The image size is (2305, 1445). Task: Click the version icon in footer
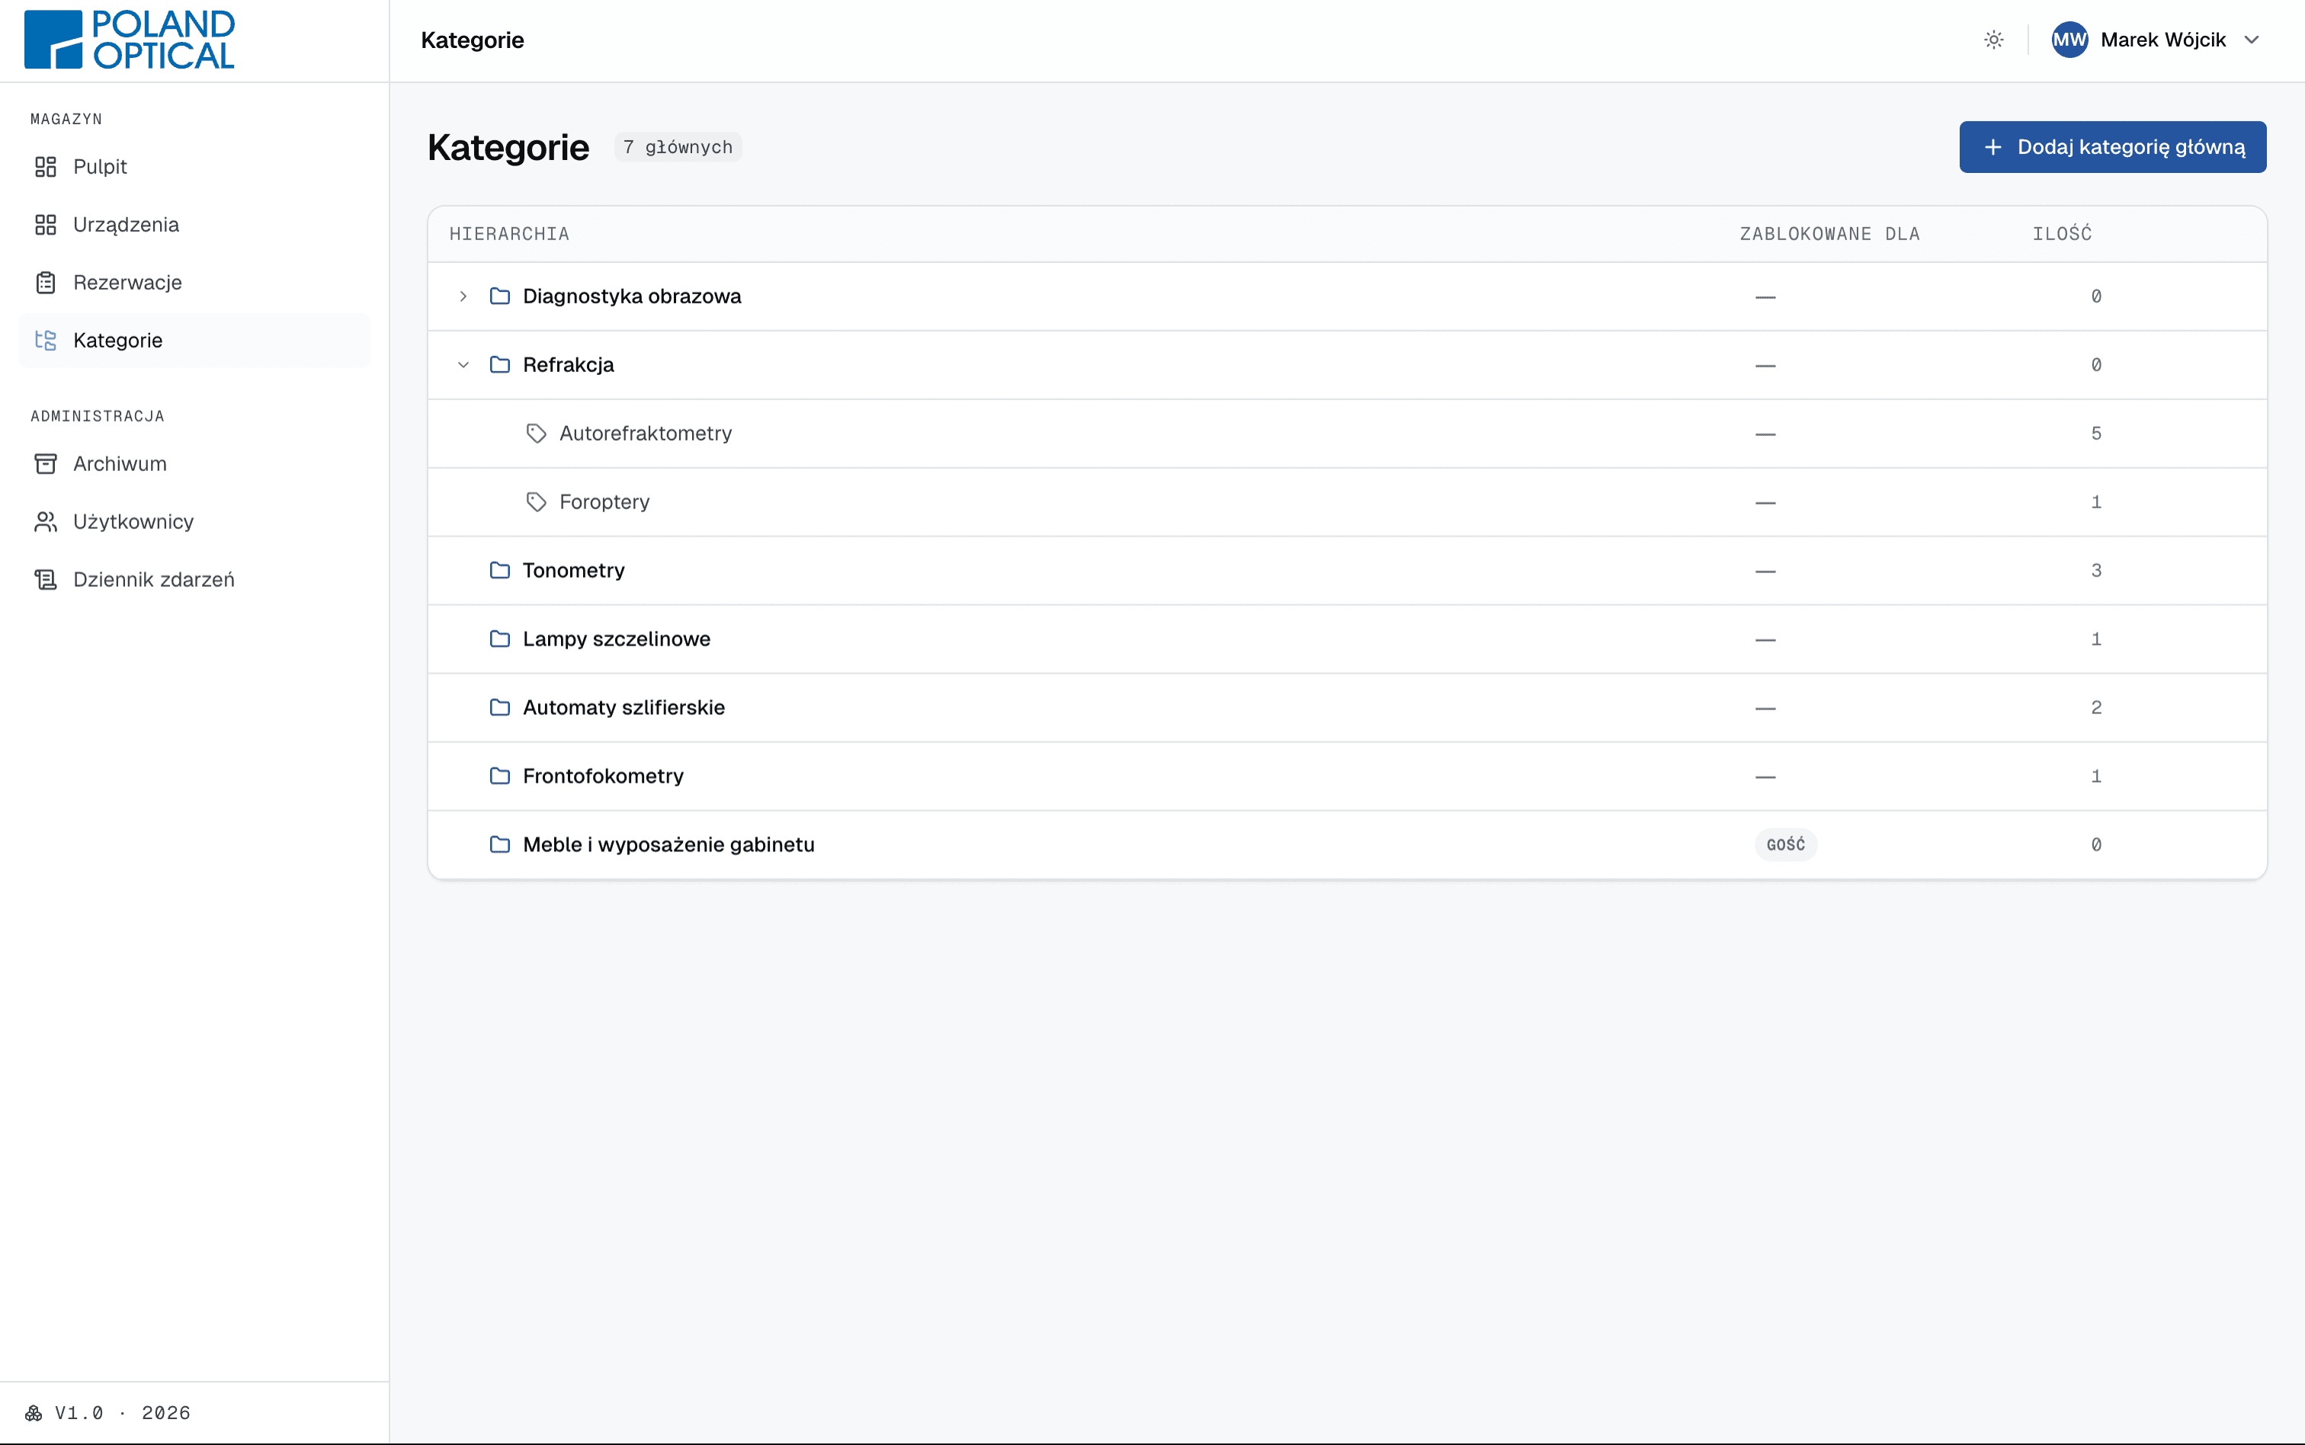click(34, 1414)
